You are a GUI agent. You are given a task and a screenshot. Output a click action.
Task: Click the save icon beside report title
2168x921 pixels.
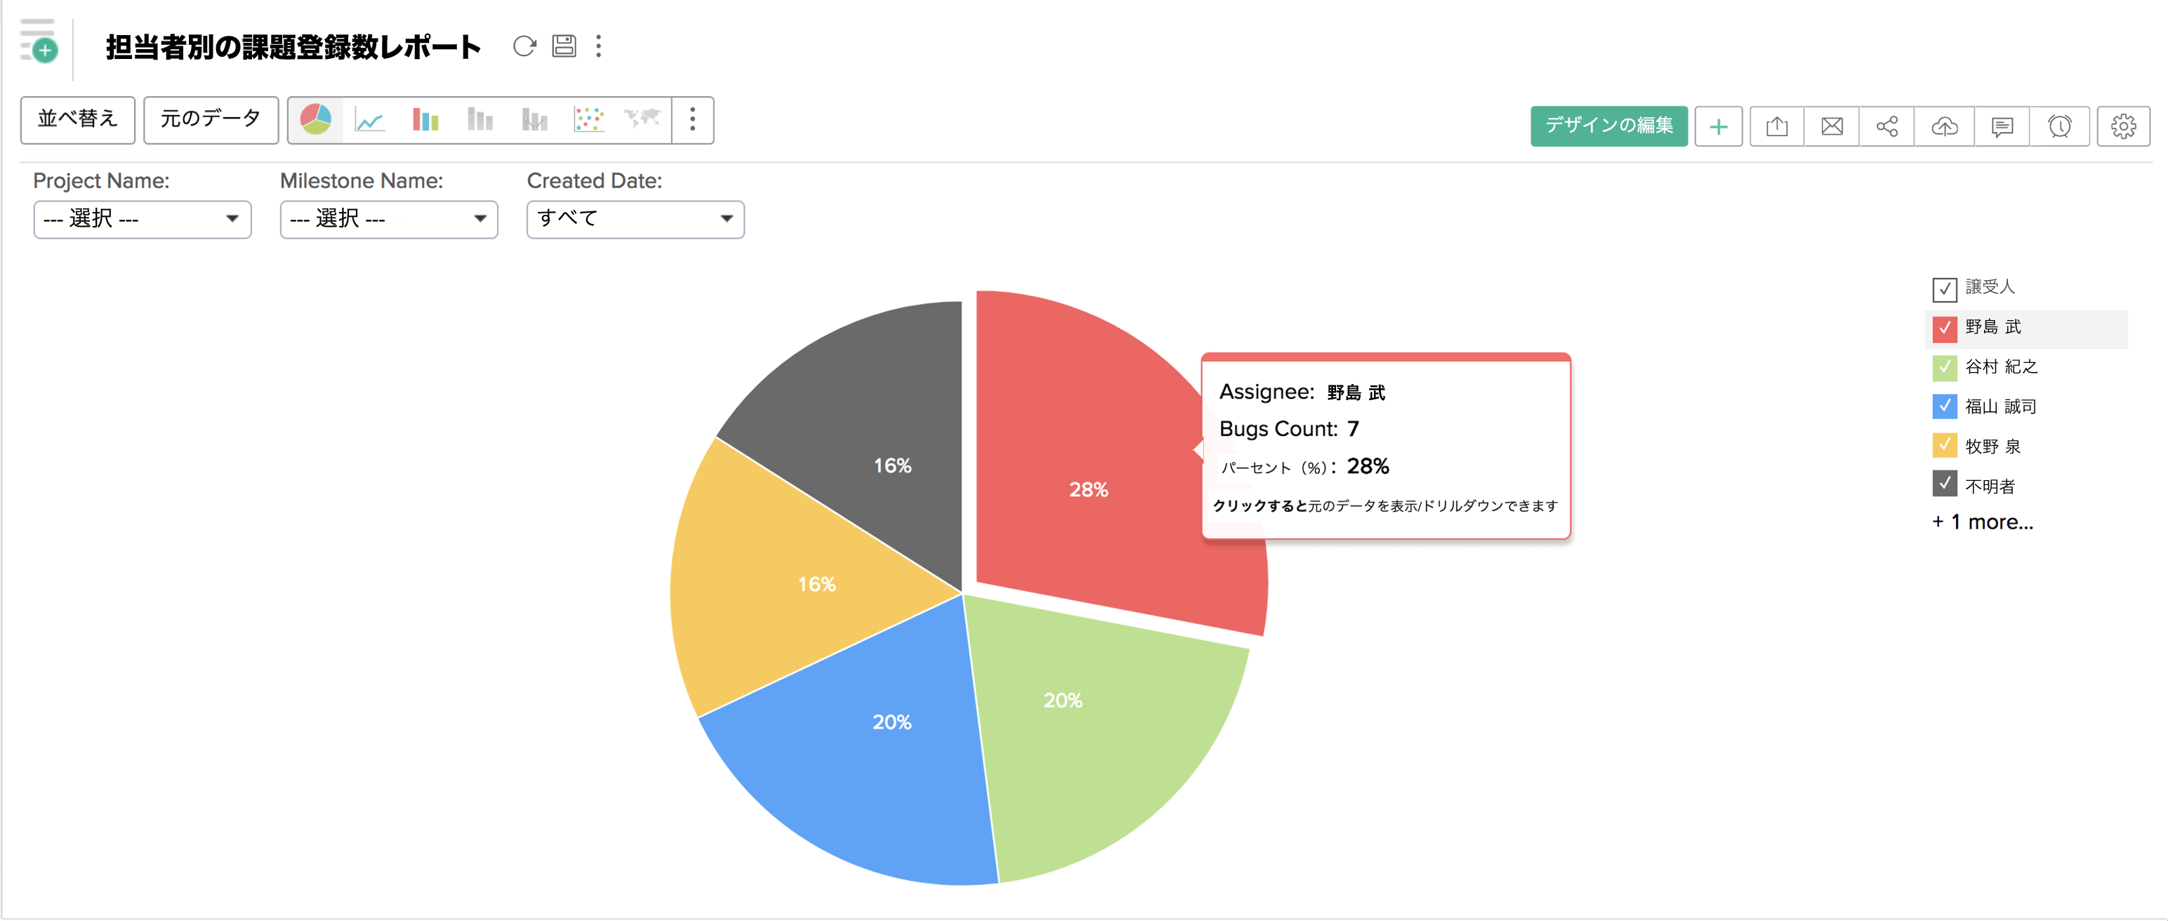point(564,46)
